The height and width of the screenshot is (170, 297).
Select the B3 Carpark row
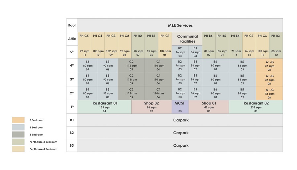click(x=180, y=145)
